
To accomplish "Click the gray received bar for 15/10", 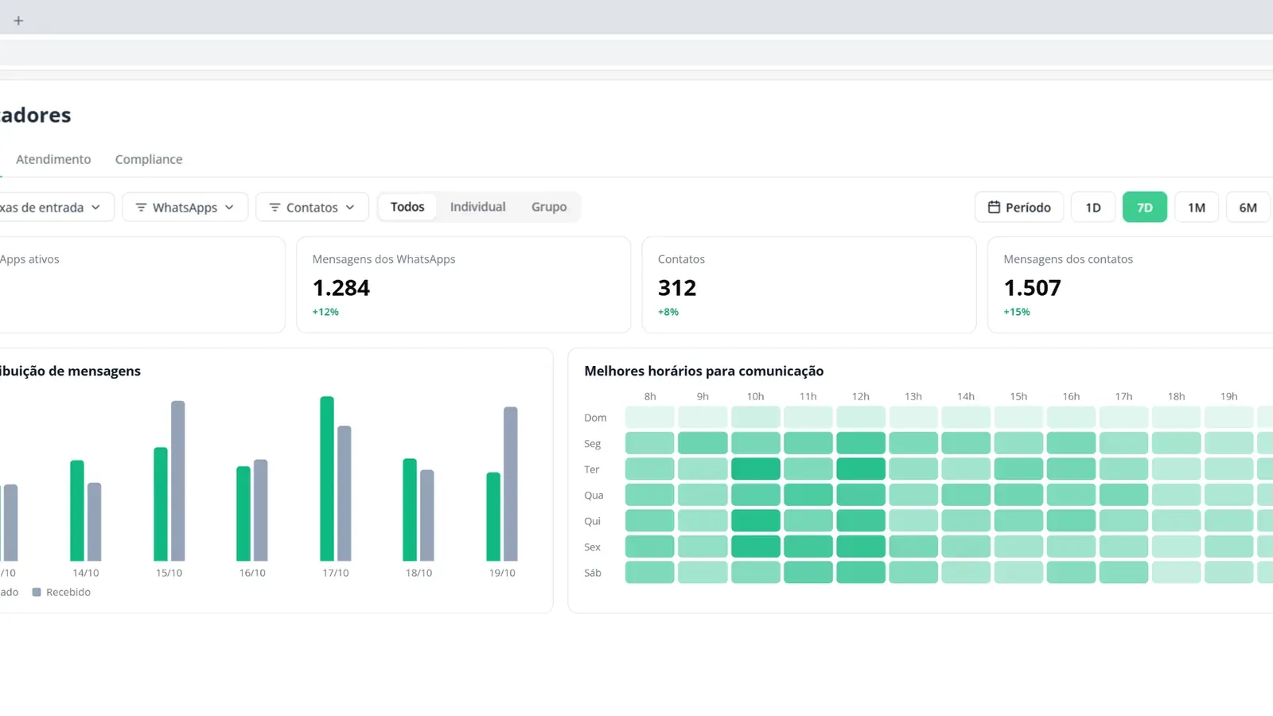I will tap(178, 481).
